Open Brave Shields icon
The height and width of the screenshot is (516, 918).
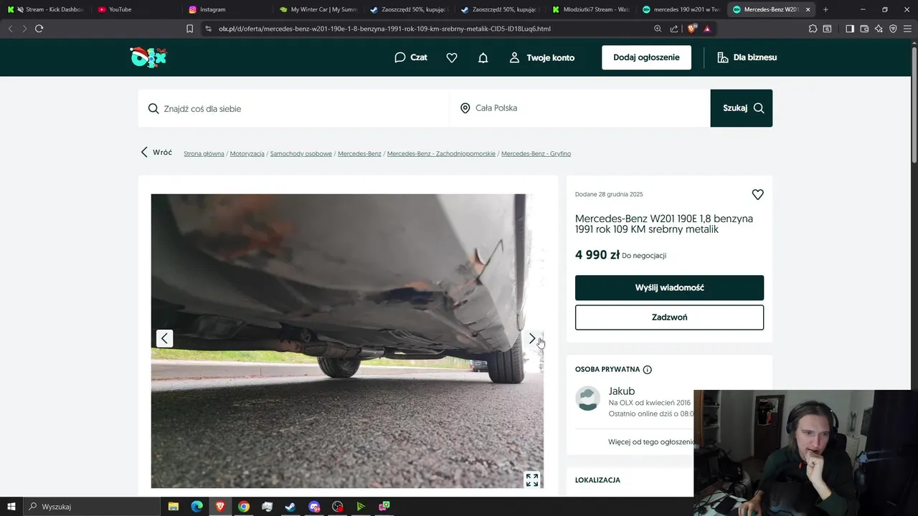[x=692, y=29]
